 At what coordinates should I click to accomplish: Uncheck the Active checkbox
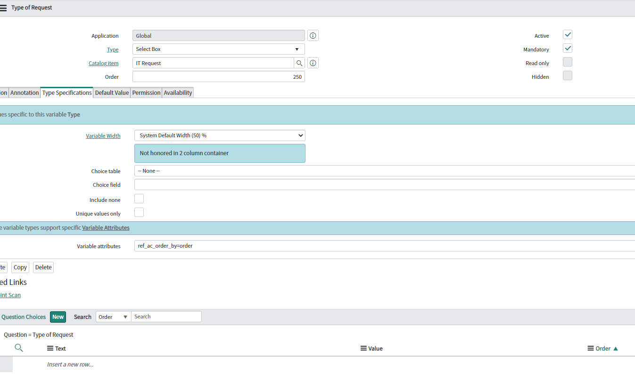pyautogui.click(x=568, y=34)
